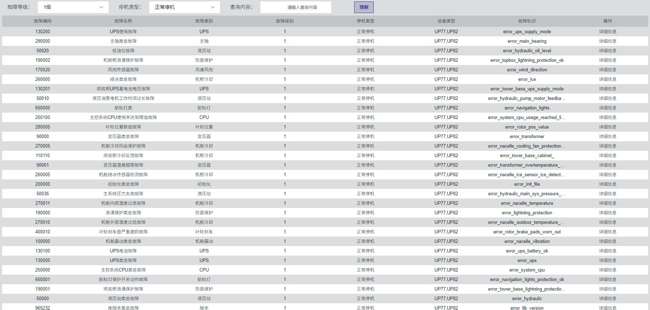
Task: Open 详细信息 for fault code 50000
Action: click(607, 299)
